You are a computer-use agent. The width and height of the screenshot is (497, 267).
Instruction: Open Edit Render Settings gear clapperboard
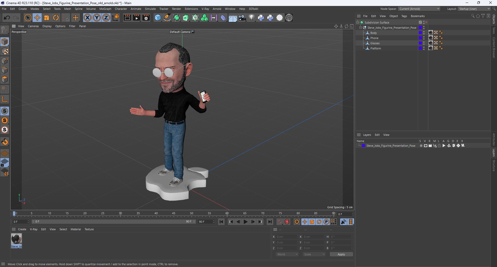(146, 18)
